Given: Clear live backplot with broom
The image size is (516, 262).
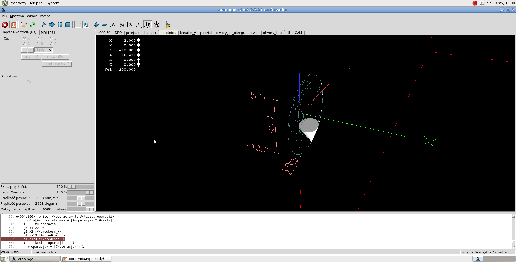Looking at the screenshot, I should tap(168, 25).
